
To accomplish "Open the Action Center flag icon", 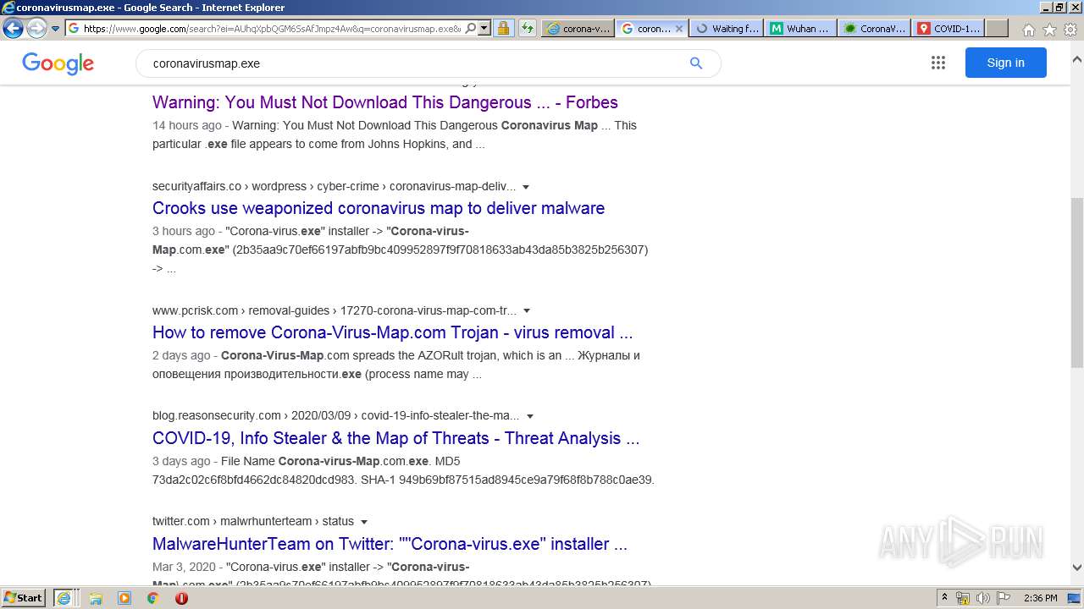I will [1002, 598].
